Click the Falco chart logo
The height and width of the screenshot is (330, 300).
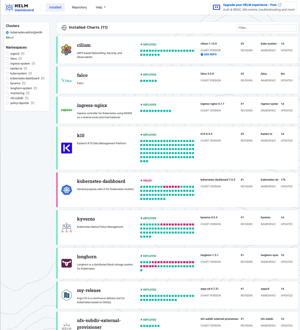pyautogui.click(x=66, y=80)
